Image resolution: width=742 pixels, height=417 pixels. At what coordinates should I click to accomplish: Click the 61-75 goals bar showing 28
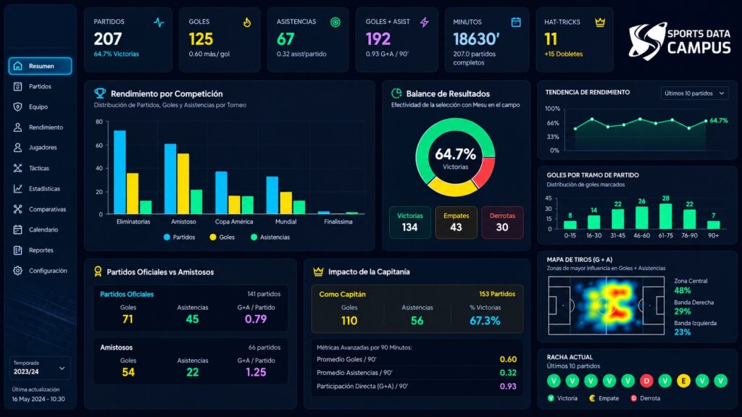(x=666, y=216)
